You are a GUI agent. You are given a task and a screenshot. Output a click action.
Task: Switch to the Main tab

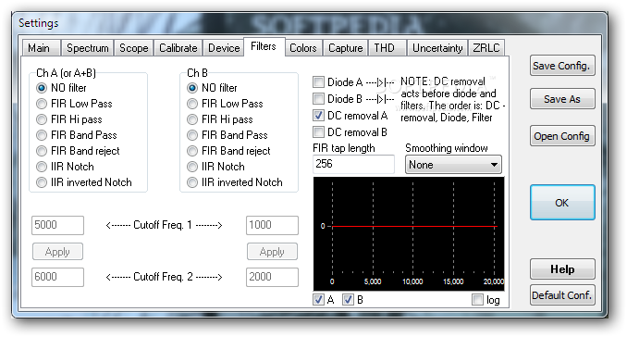41,48
